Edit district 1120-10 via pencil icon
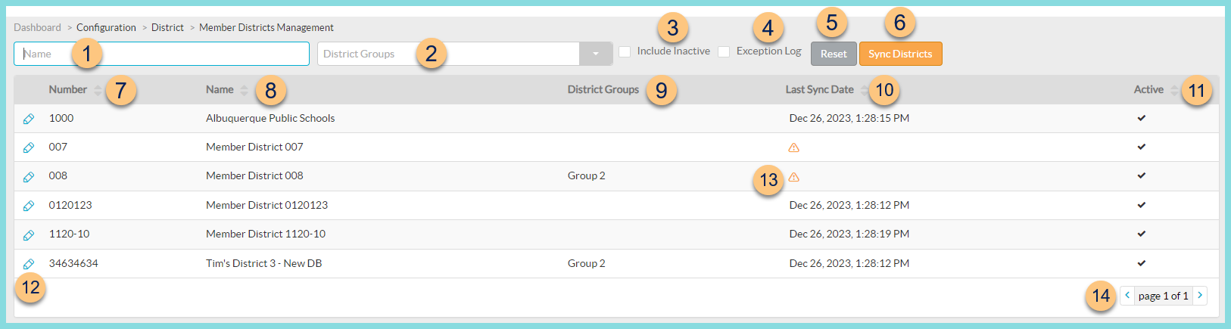This screenshot has width=1231, height=329. click(29, 234)
